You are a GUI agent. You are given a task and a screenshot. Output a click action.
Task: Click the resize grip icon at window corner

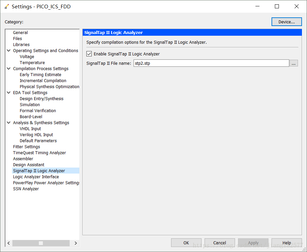pos(304,249)
